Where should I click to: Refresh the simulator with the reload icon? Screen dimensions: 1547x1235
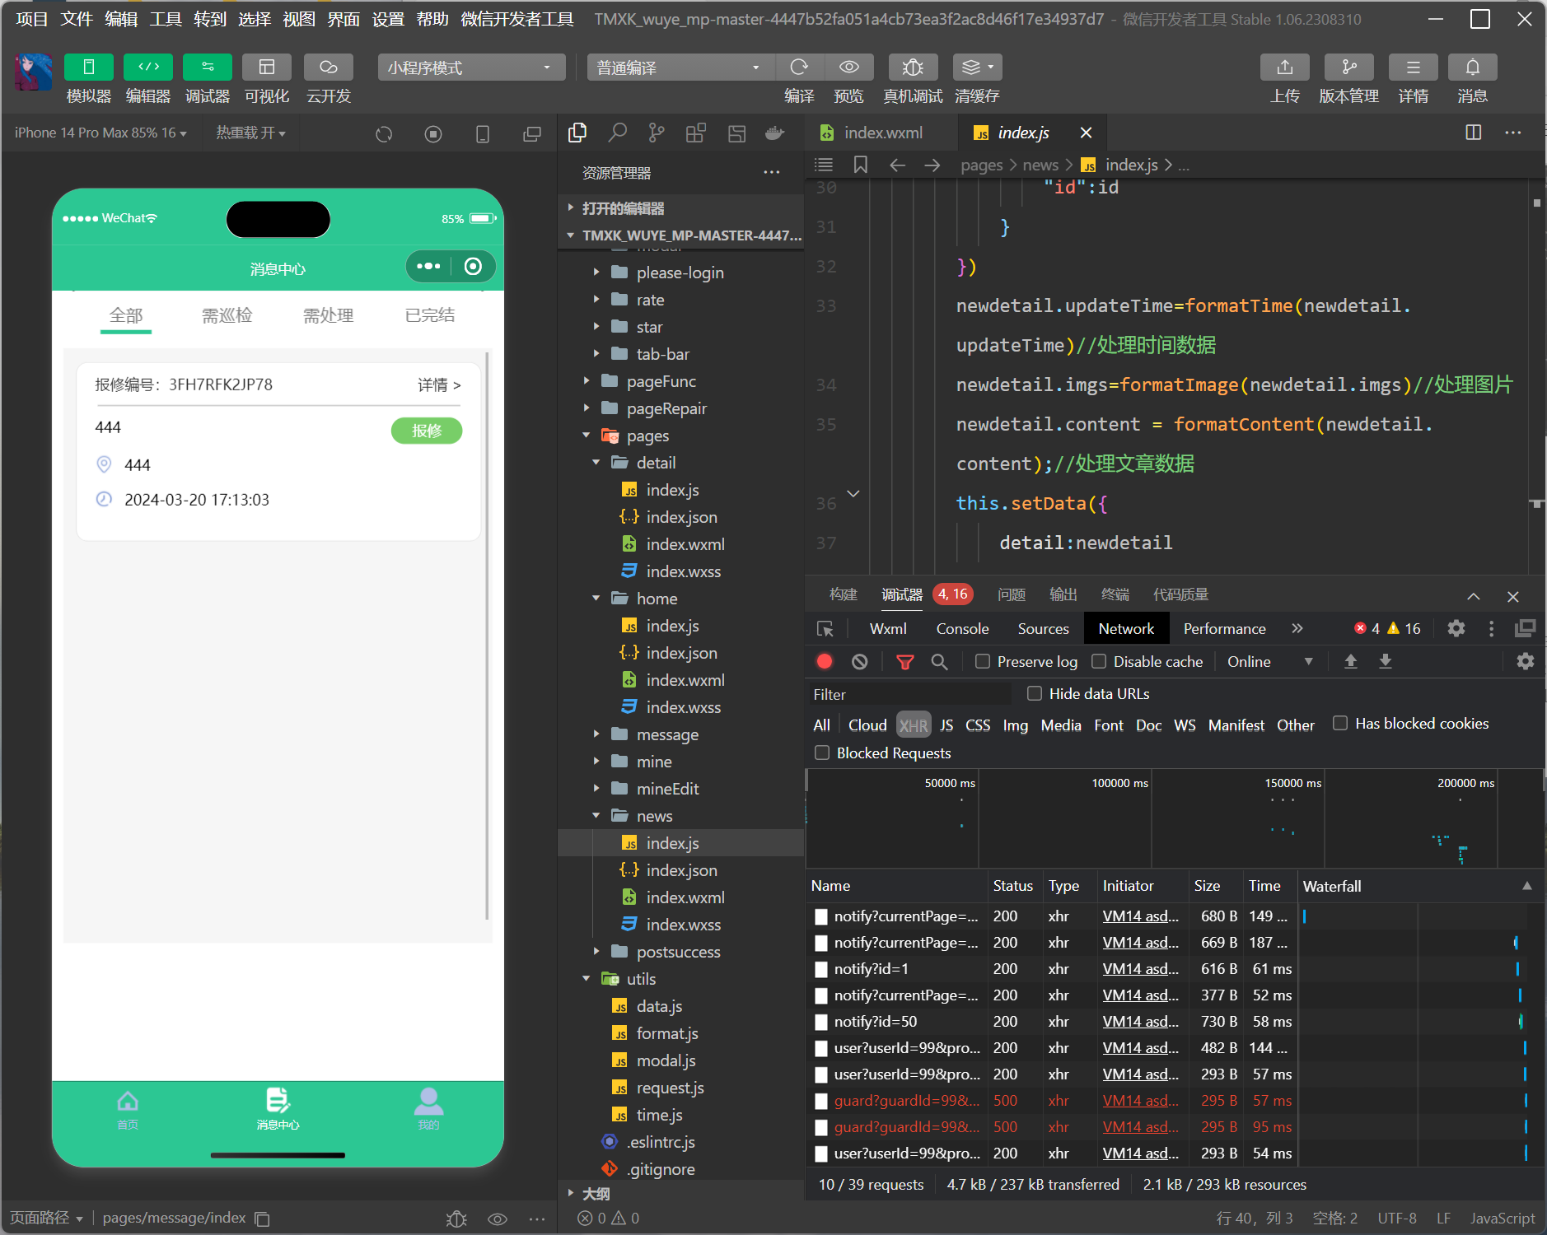point(384,133)
